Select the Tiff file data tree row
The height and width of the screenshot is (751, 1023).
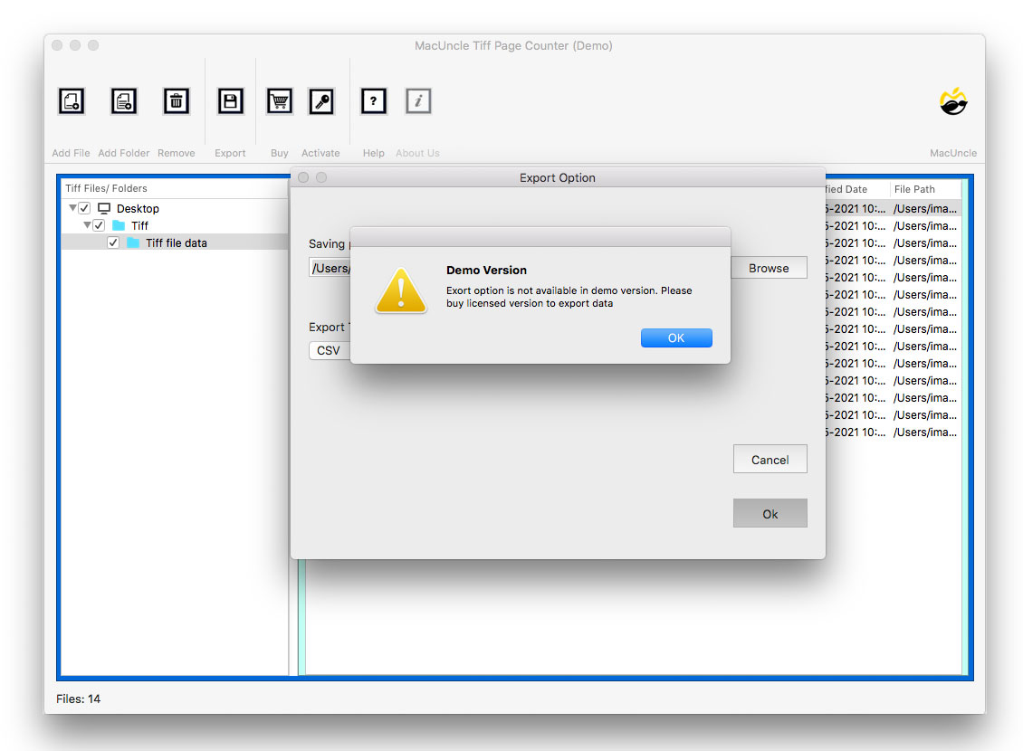(x=175, y=242)
